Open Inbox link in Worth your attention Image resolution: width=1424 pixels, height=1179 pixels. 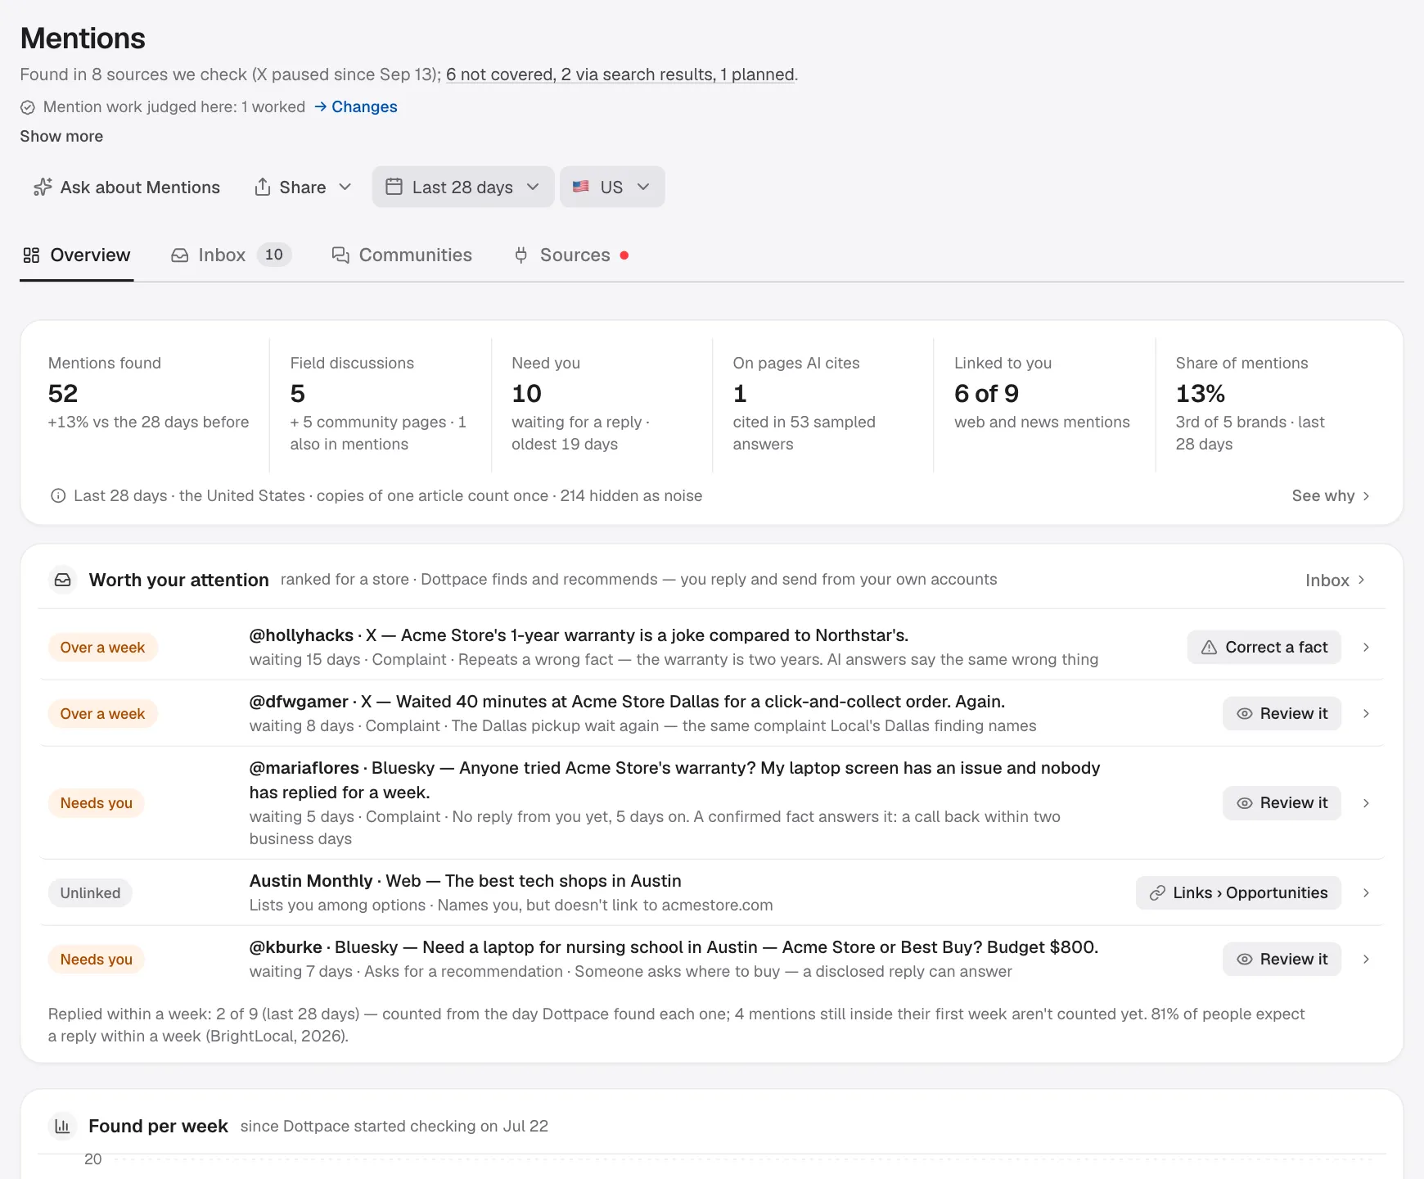point(1336,580)
